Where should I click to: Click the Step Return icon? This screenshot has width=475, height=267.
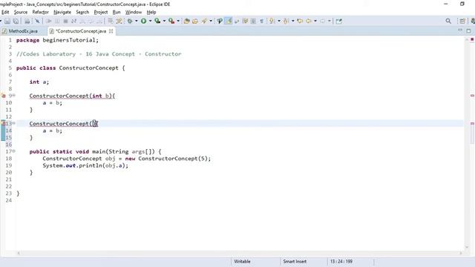[x=99, y=21]
